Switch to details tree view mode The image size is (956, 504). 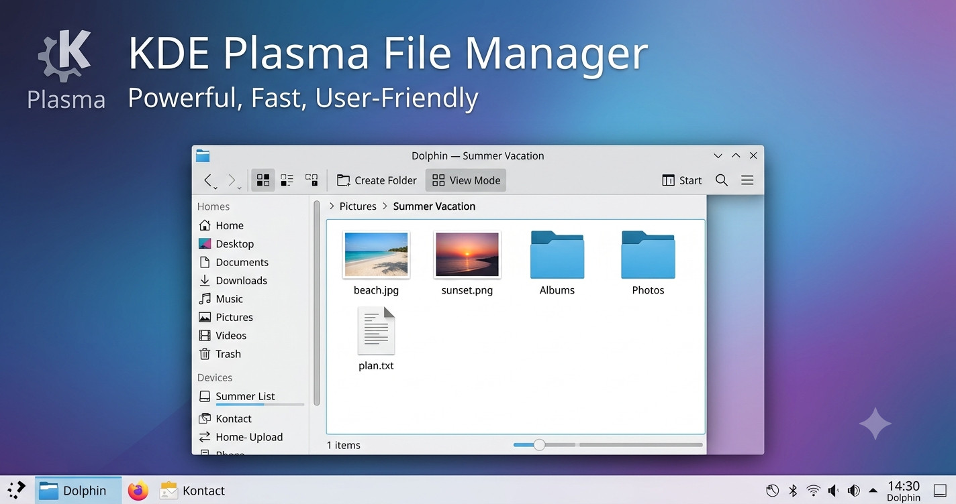[312, 180]
